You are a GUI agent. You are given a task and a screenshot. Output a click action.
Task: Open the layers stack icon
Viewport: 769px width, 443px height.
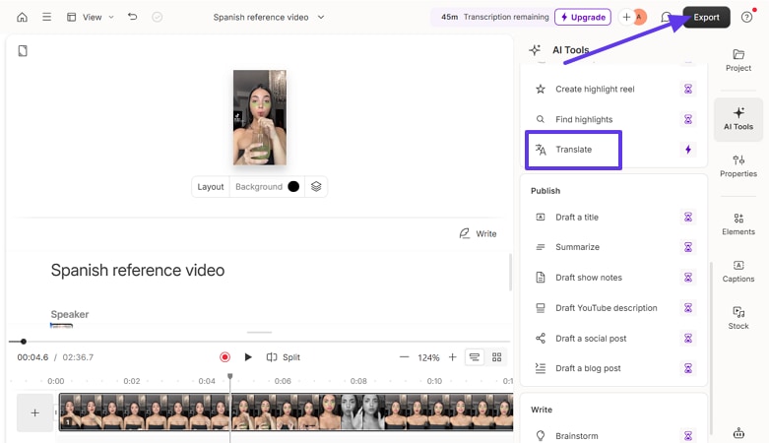(x=316, y=186)
